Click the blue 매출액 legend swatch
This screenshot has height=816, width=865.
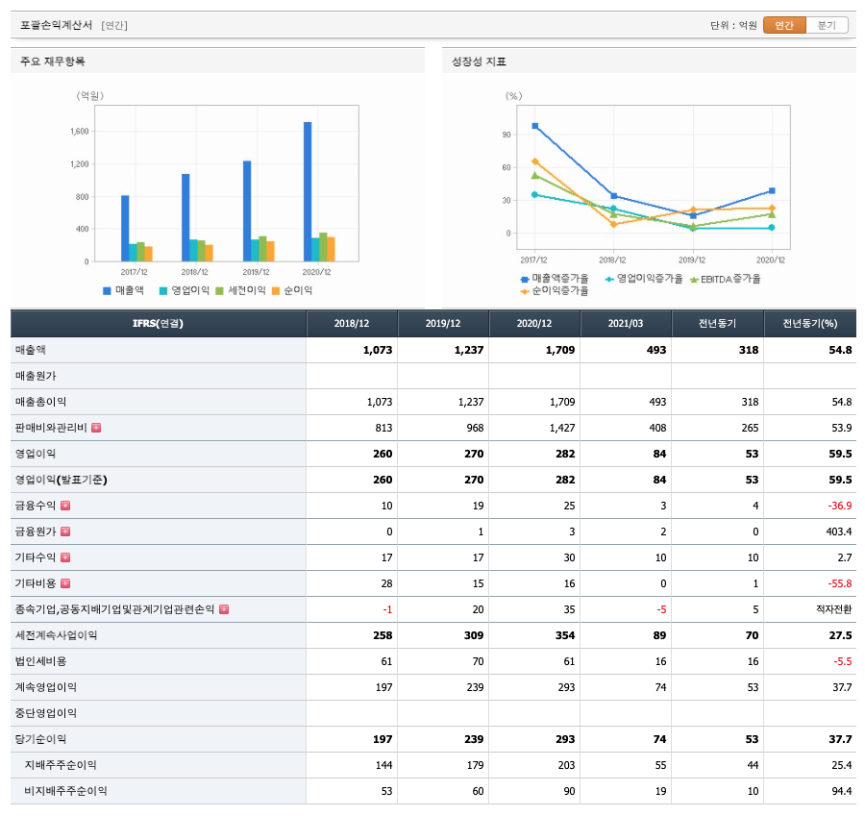[x=107, y=291]
